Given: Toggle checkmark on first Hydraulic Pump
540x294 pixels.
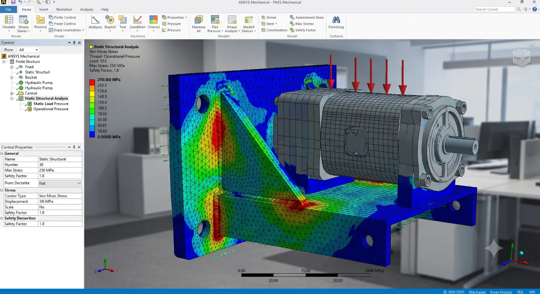Looking at the screenshot, I should [17, 83].
